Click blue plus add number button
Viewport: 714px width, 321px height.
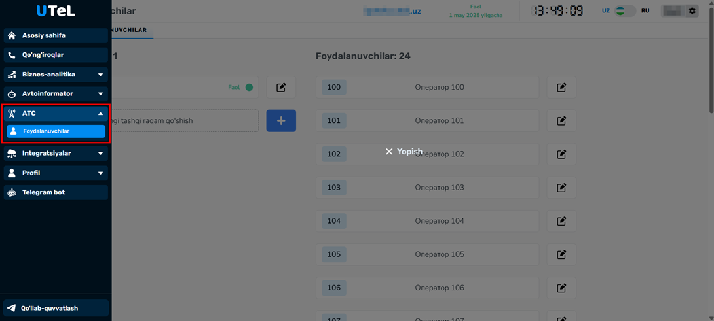[281, 121]
